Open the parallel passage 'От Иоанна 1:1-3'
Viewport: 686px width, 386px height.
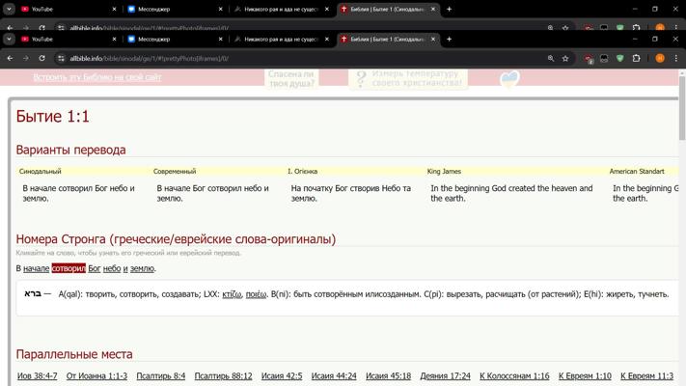pos(96,376)
